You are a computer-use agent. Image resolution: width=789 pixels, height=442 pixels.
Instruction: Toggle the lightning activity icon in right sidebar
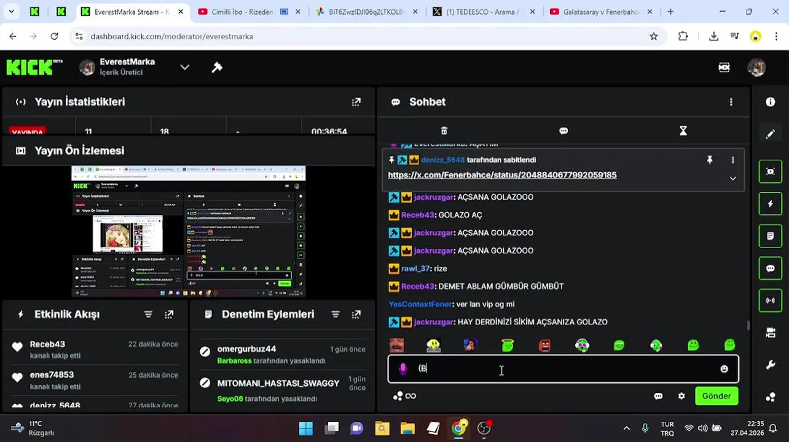tap(770, 204)
